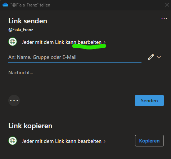Expand the permission dropdown arrow next to pencil
The width and height of the screenshot is (171, 159).
159,57
